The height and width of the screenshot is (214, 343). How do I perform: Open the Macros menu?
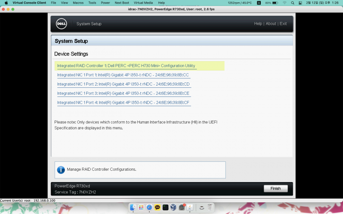click(78, 3)
